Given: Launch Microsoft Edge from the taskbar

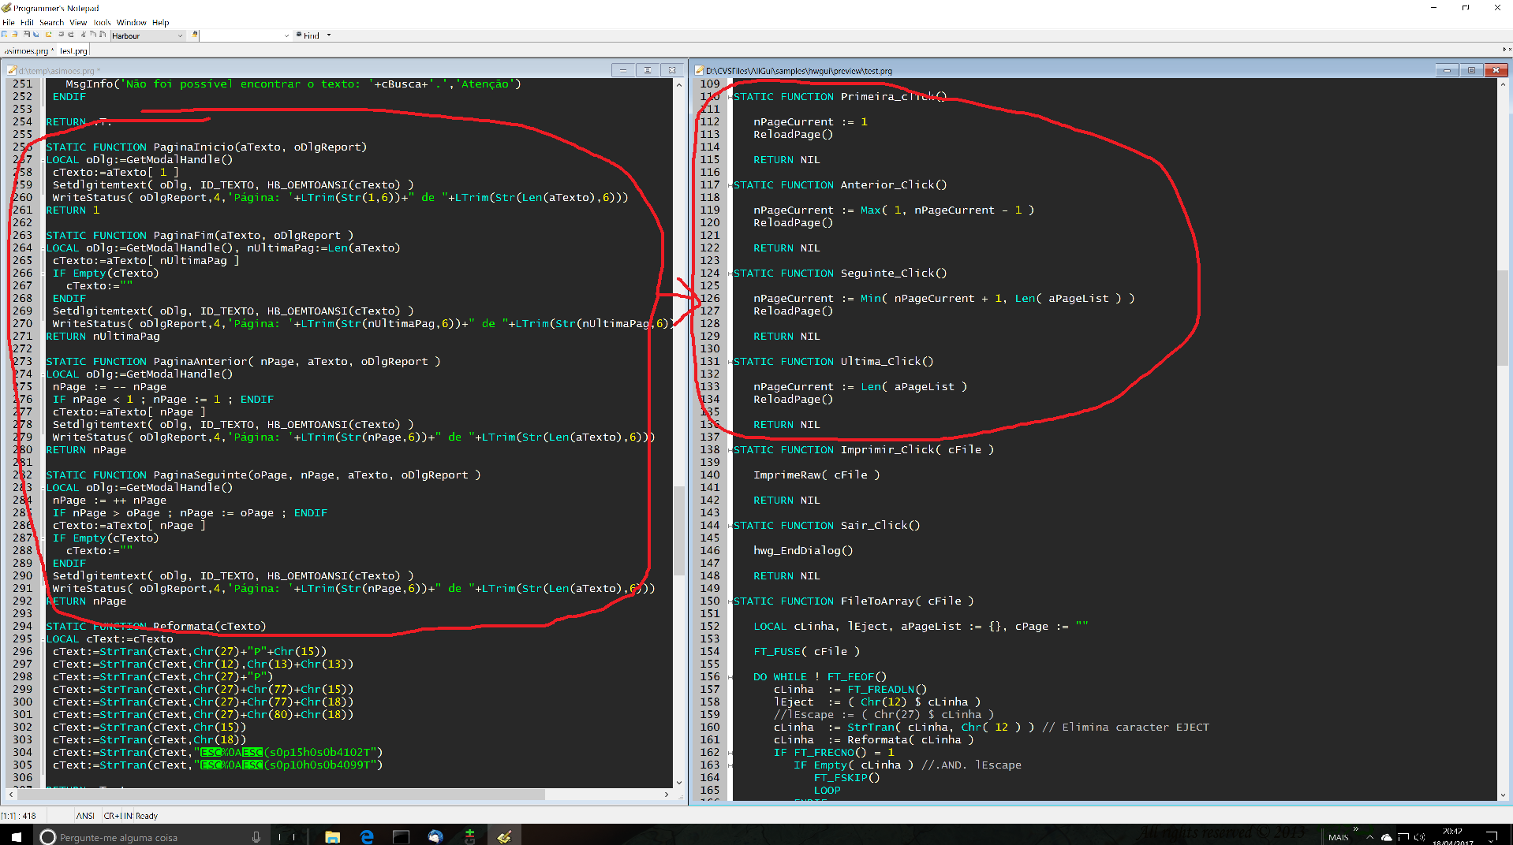Looking at the screenshot, I should 367,836.
